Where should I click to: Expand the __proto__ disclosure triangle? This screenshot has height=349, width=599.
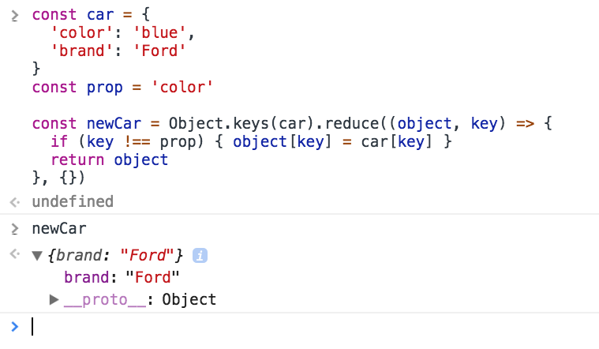(x=54, y=299)
